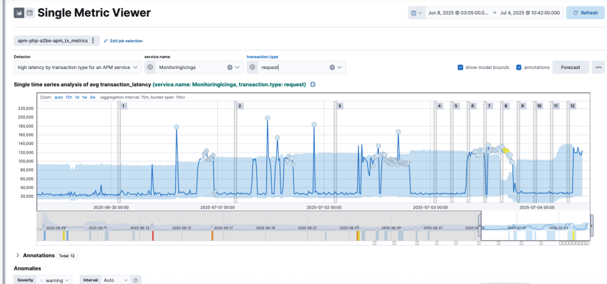The height and width of the screenshot is (284, 607).
Task: Click start date Jun 8, 2025 field
Action: click(458, 13)
